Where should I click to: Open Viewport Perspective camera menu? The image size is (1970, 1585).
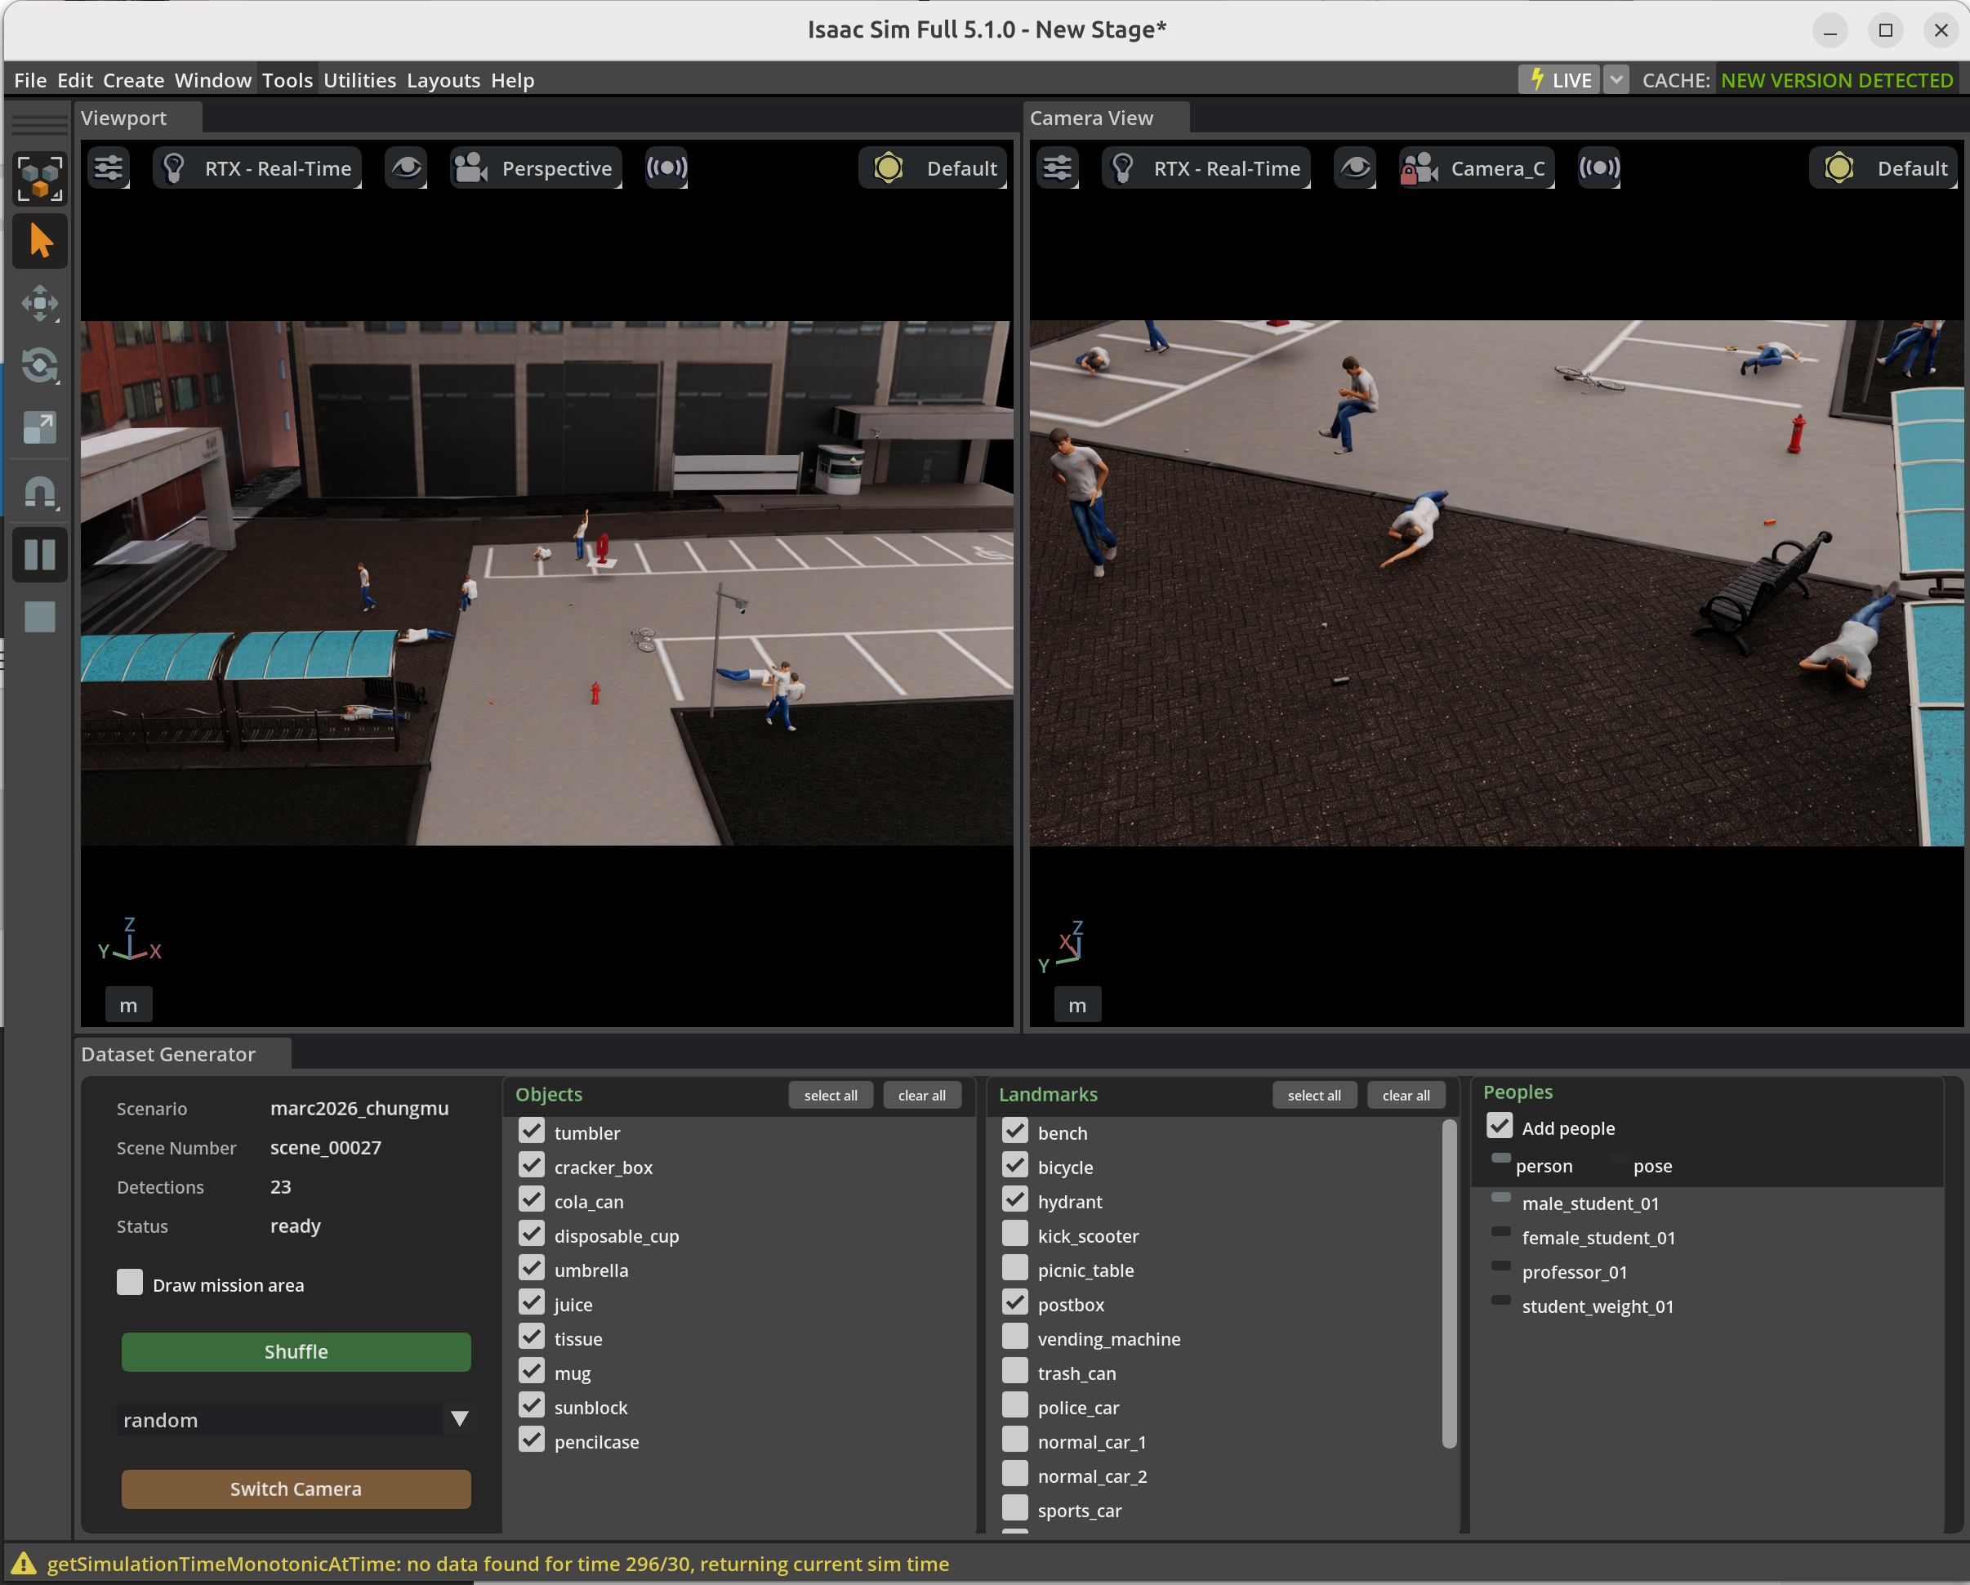coord(537,168)
